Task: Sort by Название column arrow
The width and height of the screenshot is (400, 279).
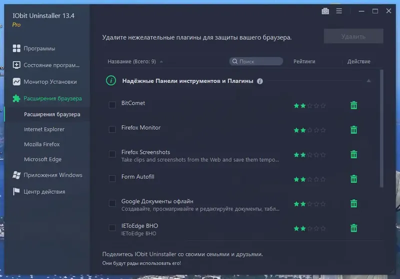Action: 161,62
